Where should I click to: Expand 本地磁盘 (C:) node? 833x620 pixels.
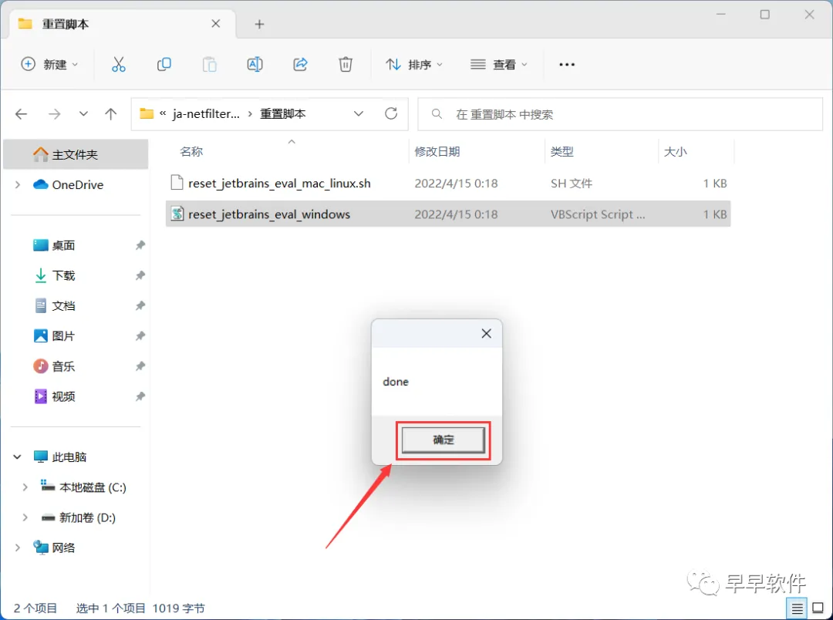pos(25,487)
